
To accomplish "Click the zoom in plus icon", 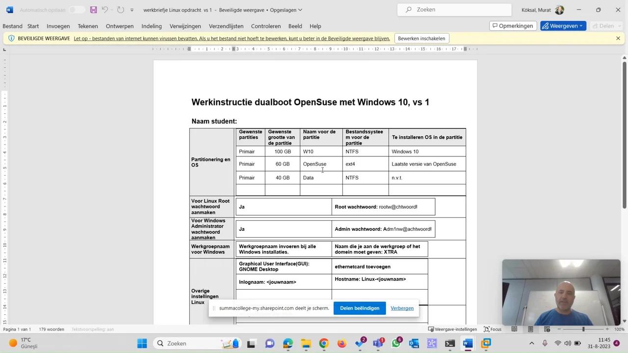I will [x=607, y=329].
